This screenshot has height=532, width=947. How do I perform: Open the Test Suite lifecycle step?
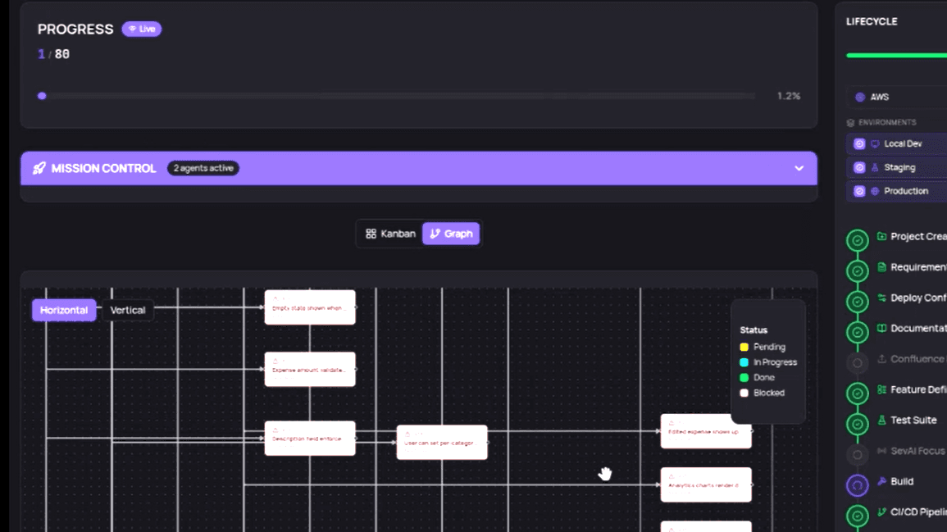[x=913, y=421]
